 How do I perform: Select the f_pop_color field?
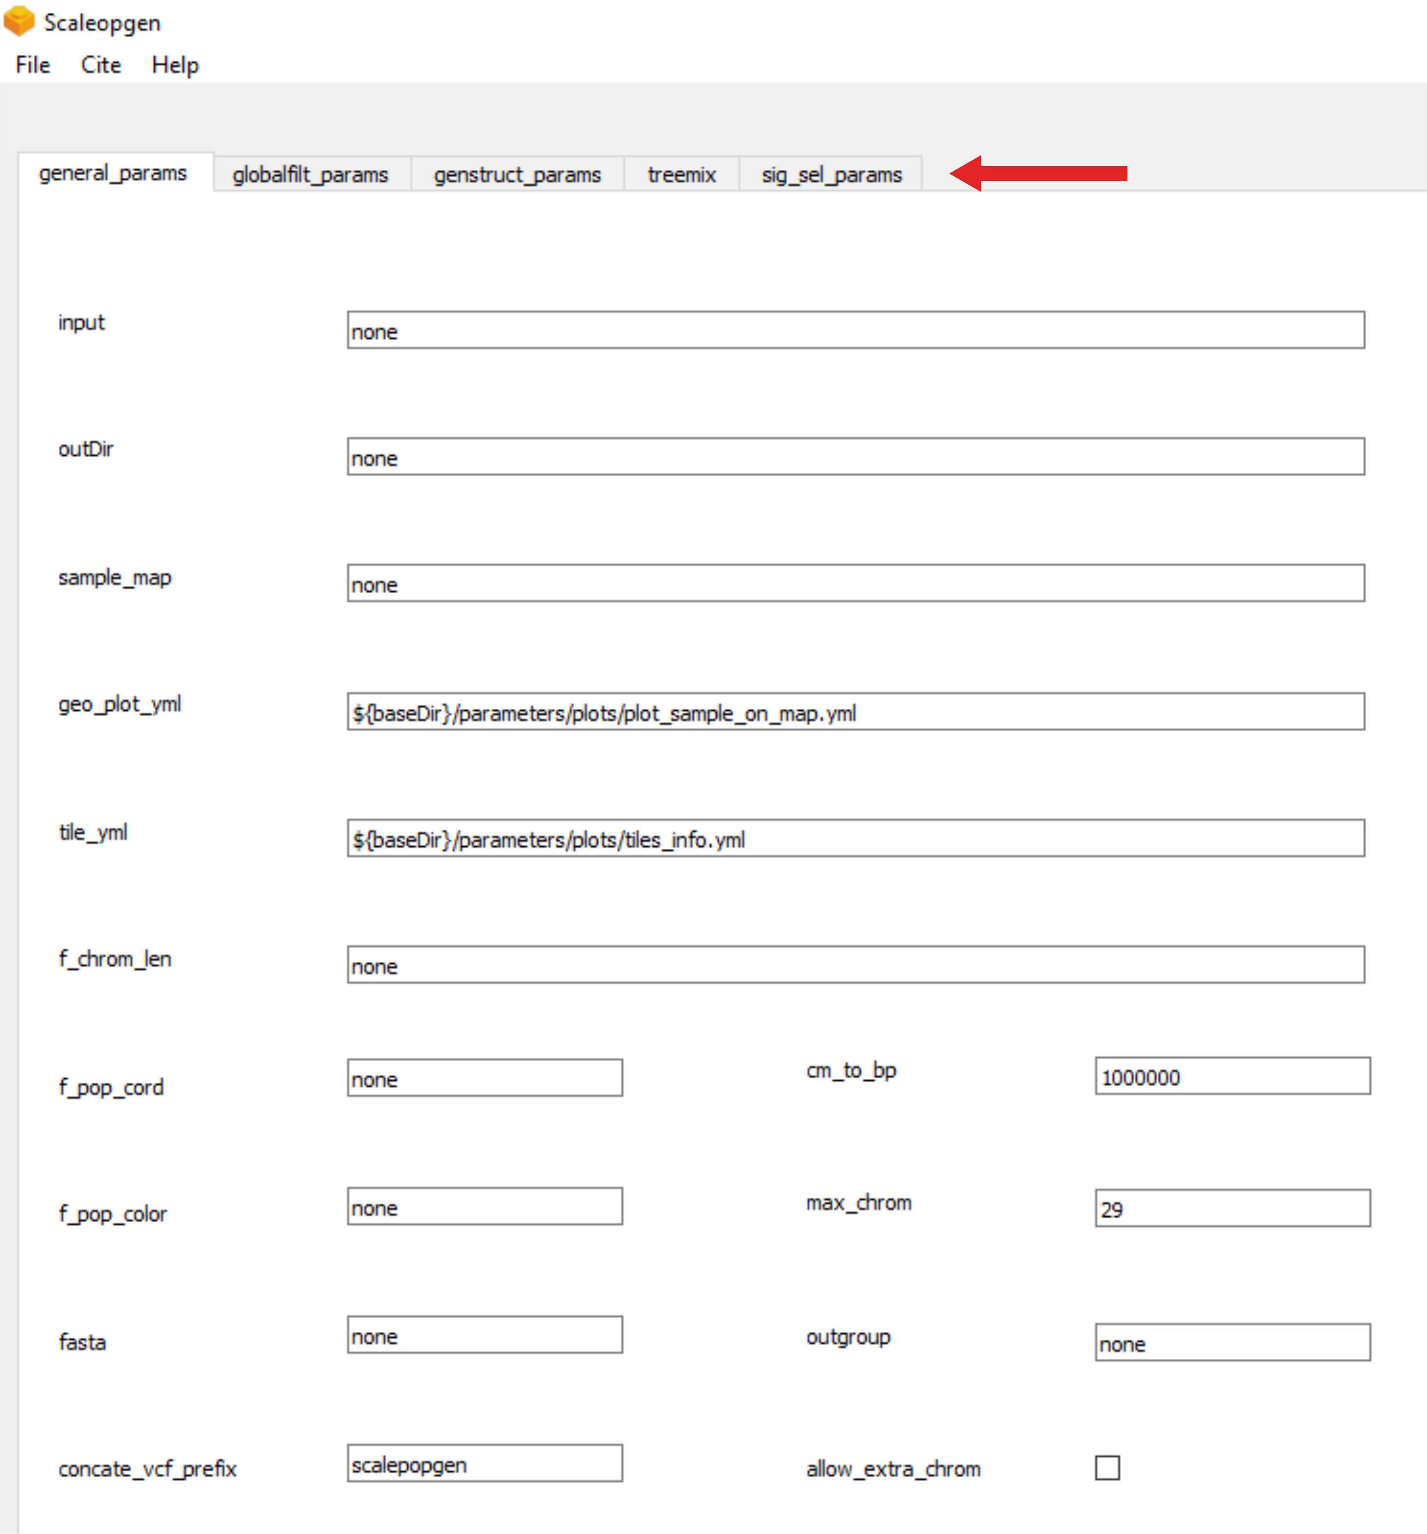point(485,1205)
